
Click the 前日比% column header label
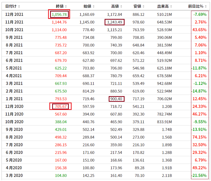coord(196,6)
